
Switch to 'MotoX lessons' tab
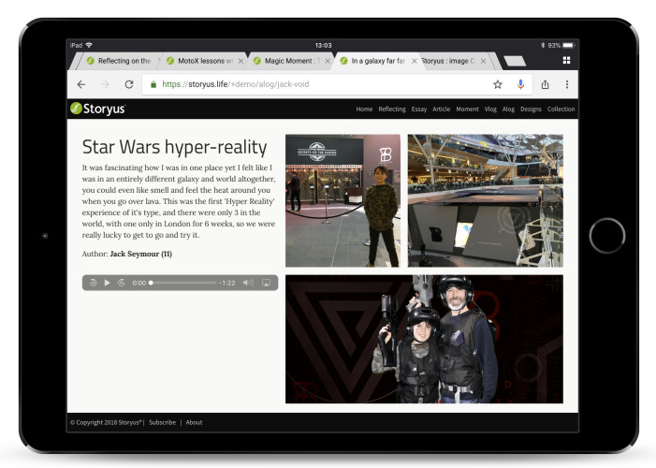201,61
